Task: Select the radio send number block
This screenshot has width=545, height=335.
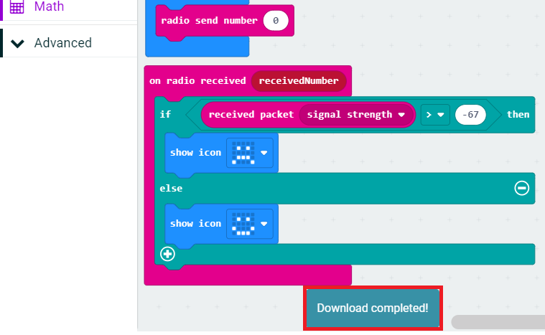Action: pyautogui.click(x=208, y=21)
